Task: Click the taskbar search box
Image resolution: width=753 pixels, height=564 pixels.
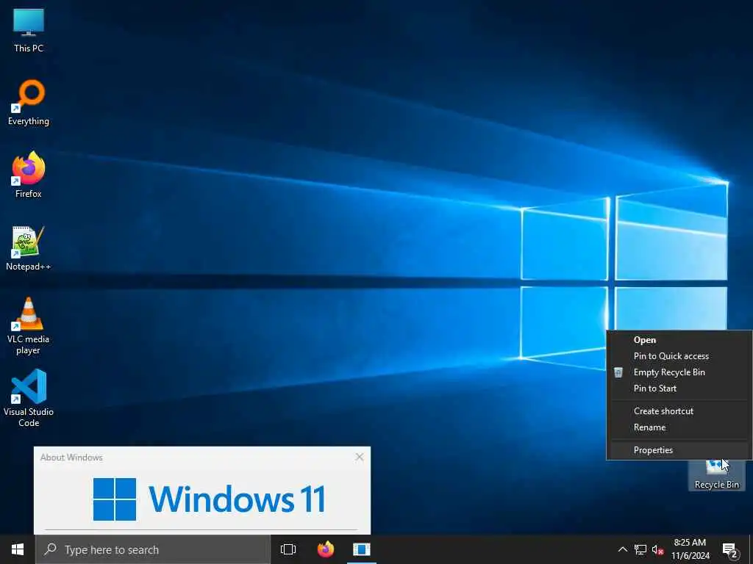Action: point(153,549)
